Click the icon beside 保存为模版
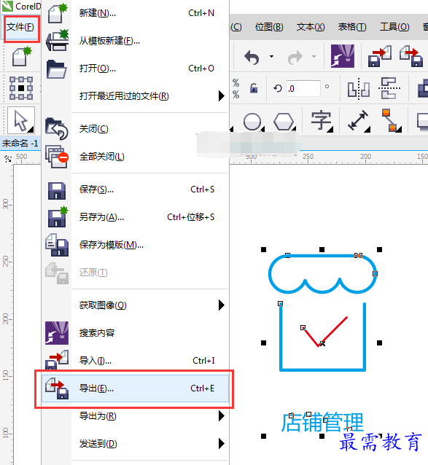Viewport: 428px width, 465px height. 57,245
